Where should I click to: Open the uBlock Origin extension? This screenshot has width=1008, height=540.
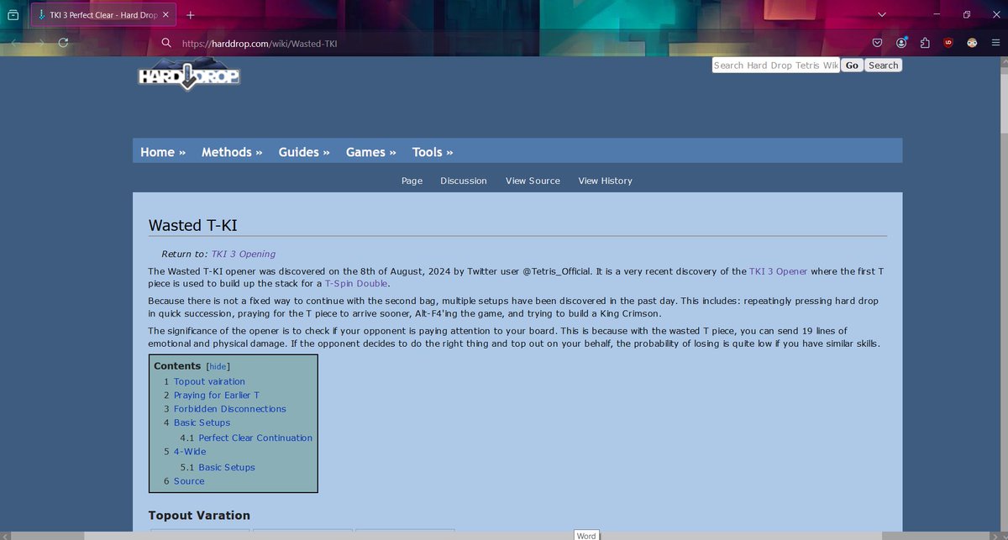pos(948,43)
